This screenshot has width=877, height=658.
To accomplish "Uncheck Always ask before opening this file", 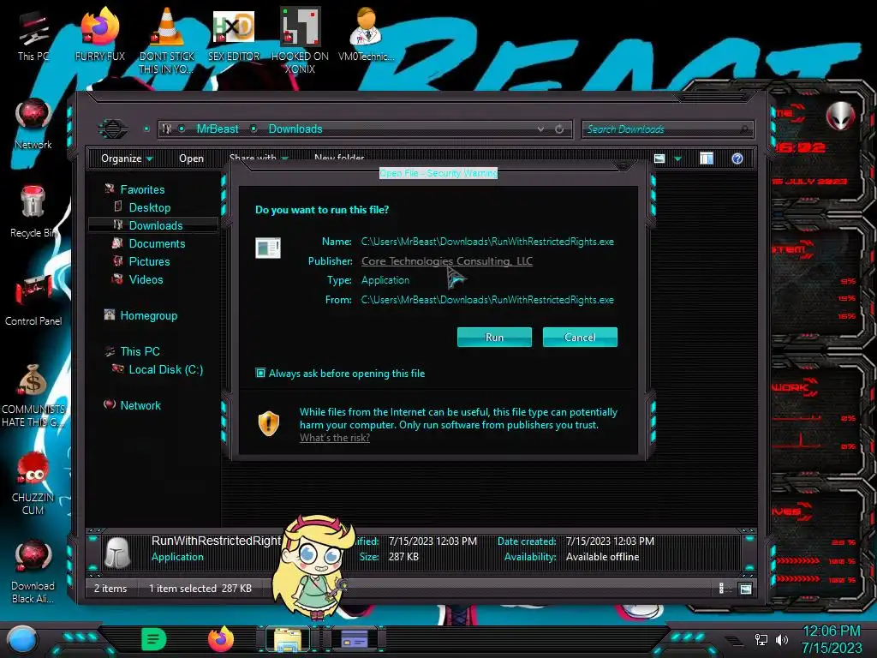I will click(260, 373).
